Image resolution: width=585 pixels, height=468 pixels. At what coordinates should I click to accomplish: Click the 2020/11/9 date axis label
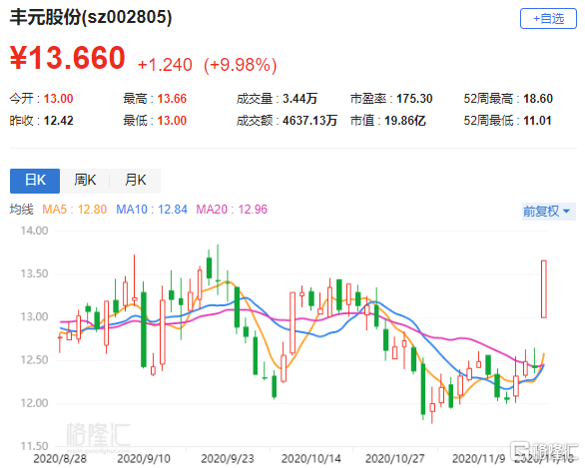478,459
